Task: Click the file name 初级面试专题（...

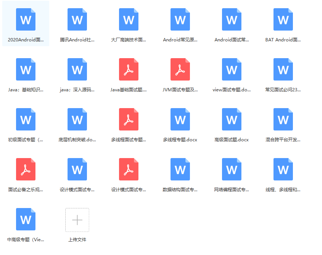Action: tap(26, 140)
